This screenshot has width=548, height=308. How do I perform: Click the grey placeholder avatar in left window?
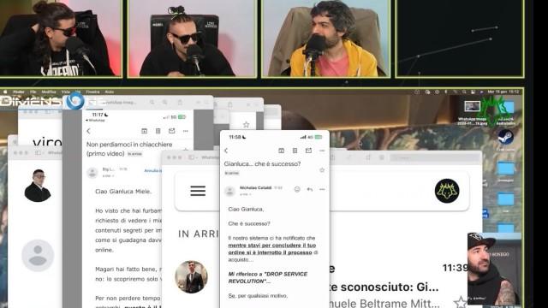38,255
